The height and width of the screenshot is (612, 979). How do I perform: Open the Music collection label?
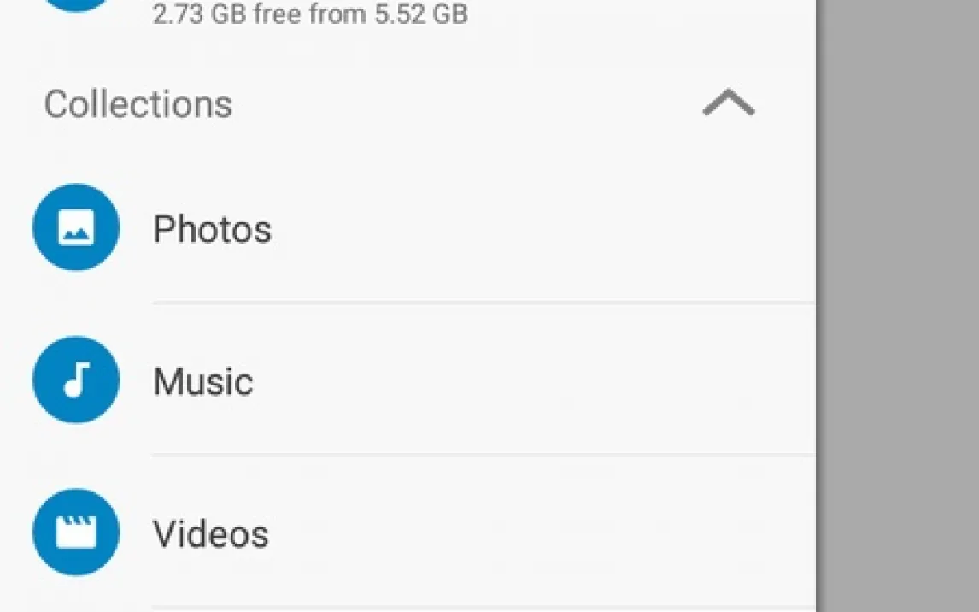[202, 381]
